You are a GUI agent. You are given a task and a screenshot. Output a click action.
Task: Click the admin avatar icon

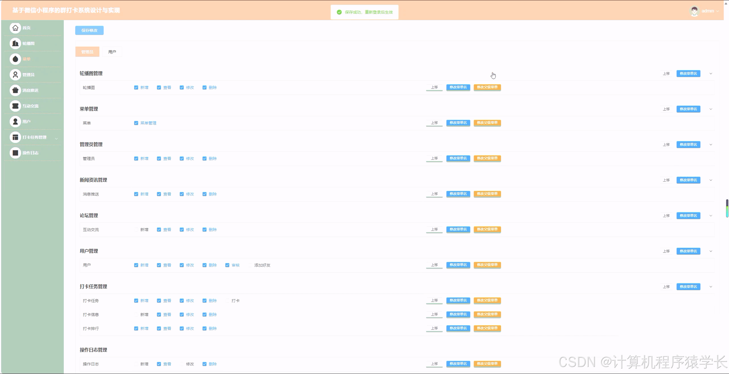(x=694, y=11)
